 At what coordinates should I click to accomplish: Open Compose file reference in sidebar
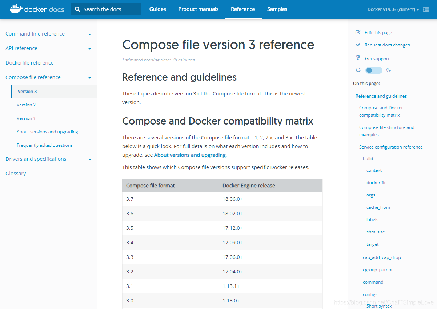pyautogui.click(x=33, y=77)
